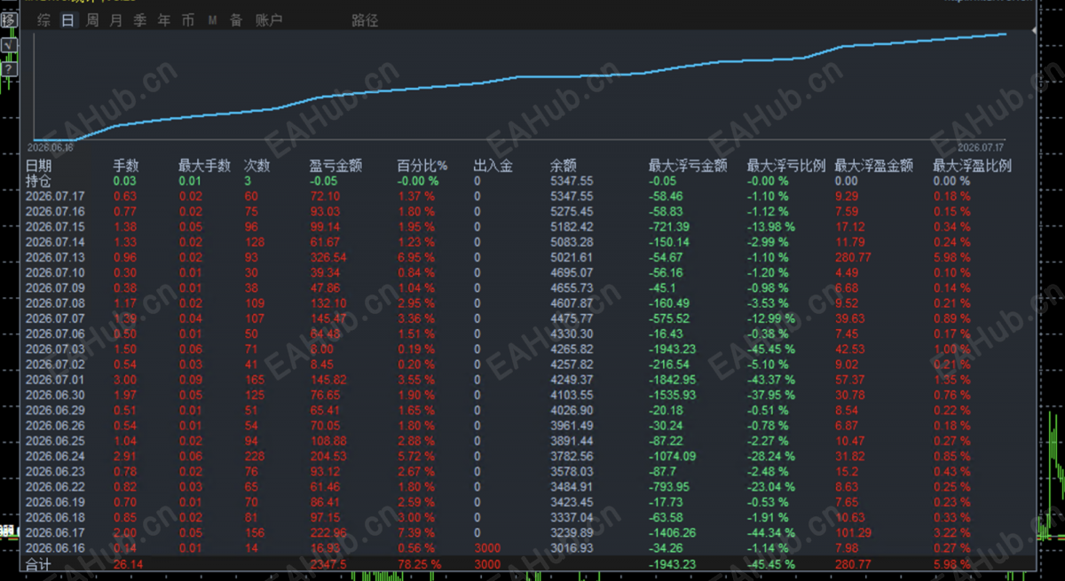Click the 路径 path button
This screenshot has width=1065, height=581.
(x=365, y=20)
